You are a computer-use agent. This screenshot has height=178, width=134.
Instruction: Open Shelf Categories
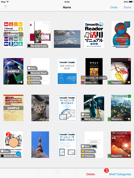point(120,174)
